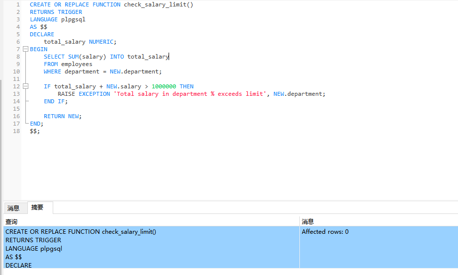Collapse the IF block fold marker
Screen dimensions: 458x275
(26, 86)
